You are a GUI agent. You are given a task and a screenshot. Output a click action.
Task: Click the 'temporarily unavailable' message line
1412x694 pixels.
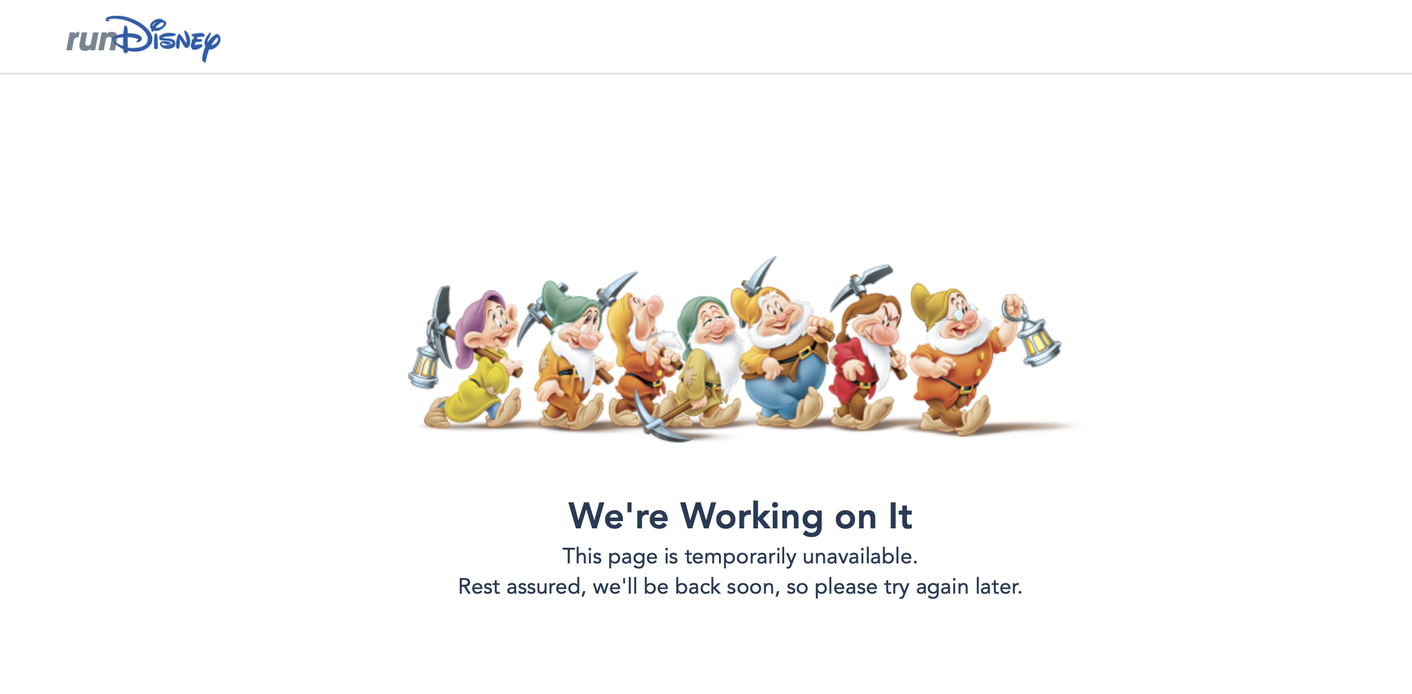coord(740,556)
